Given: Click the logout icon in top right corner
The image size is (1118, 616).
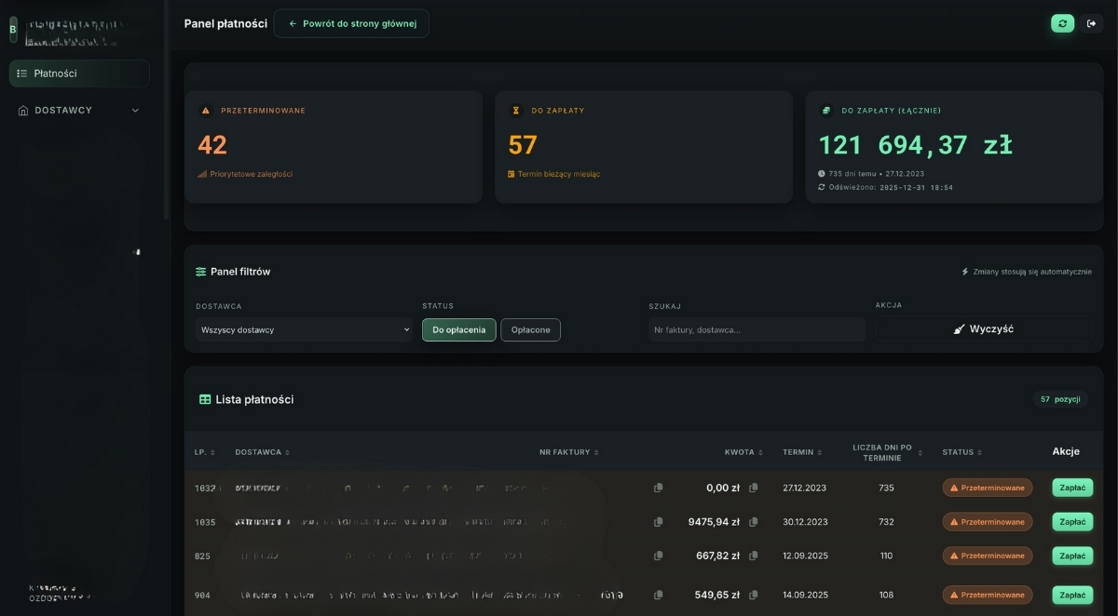Looking at the screenshot, I should point(1092,23).
